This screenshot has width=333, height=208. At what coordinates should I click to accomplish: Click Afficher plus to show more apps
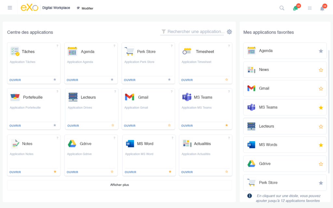pos(119,185)
